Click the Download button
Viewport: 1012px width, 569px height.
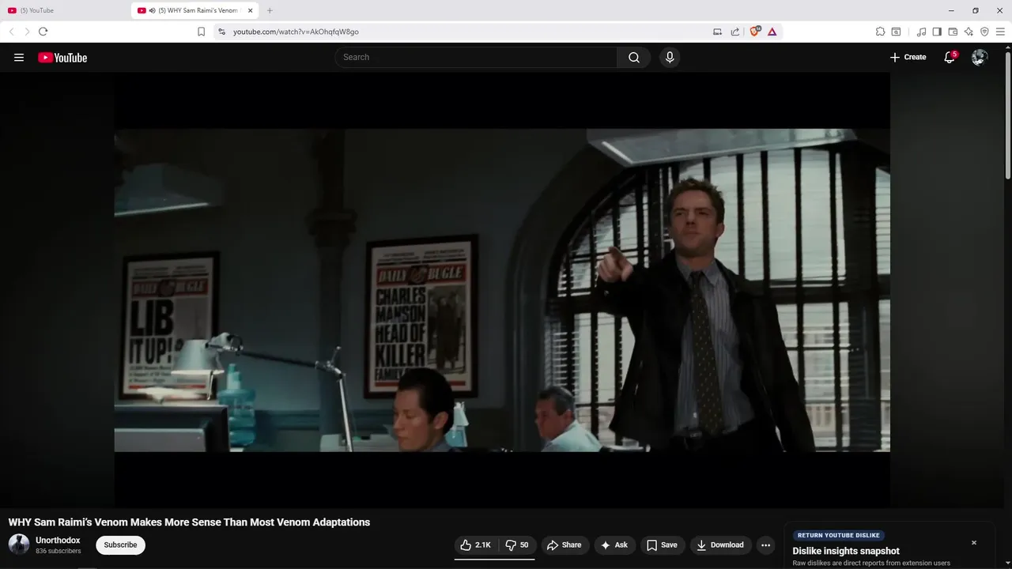coord(720,545)
